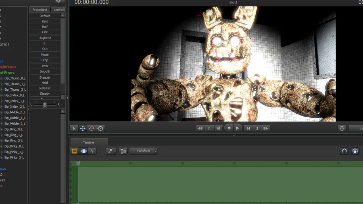This screenshot has width=363, height=204.
Task: Switch to the Procedural tab
Action: pos(40,10)
